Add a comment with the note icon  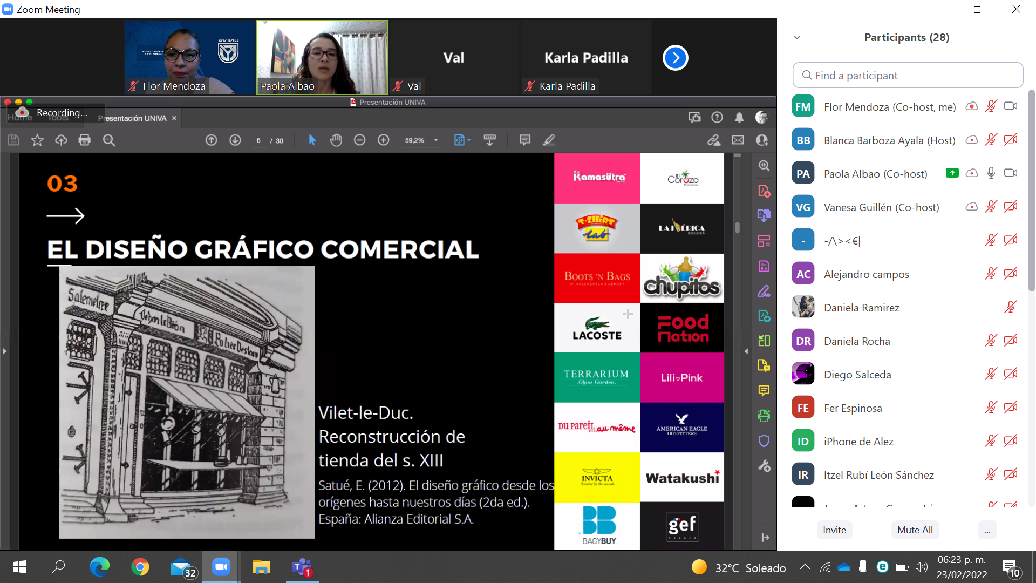point(524,140)
